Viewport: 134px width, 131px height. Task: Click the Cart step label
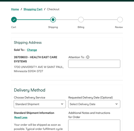(x=14, y=27)
